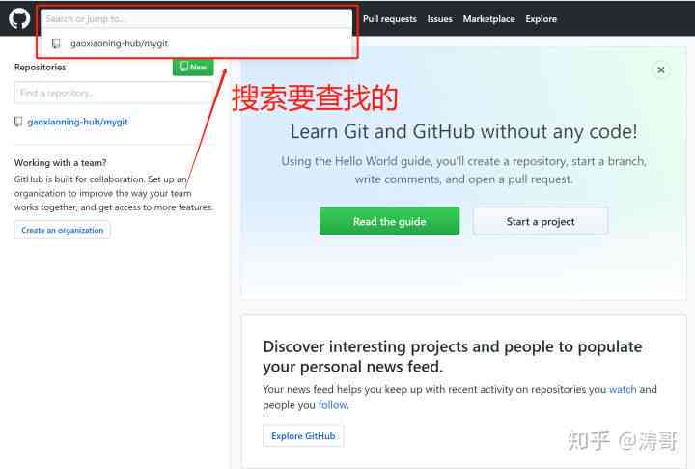
Task: Open Pull requests in top navigation
Action: click(390, 19)
